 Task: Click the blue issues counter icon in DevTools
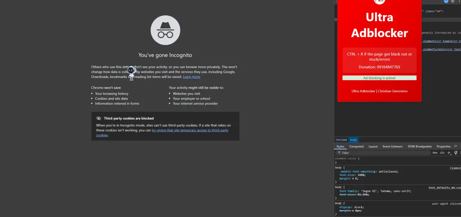pos(446,1)
